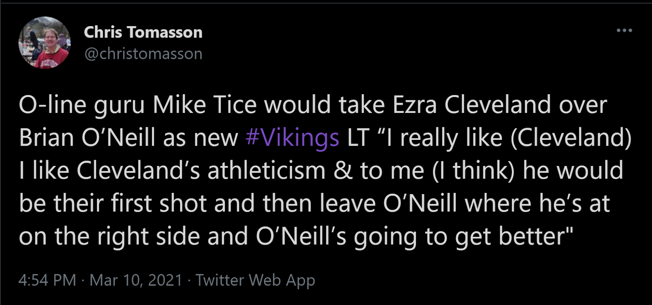Click the LT abbreviation after #Vikings
This screenshot has width=652, height=305.
click(358, 138)
